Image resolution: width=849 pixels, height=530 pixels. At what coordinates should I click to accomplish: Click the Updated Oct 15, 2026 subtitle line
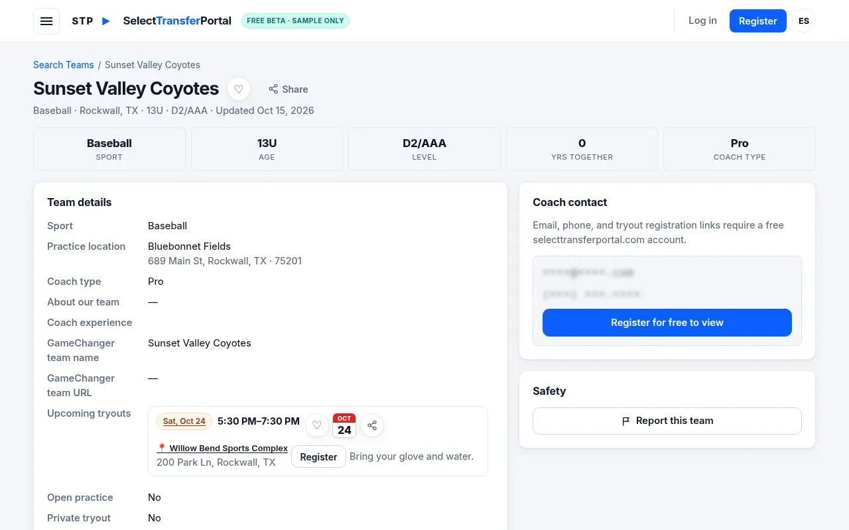tap(174, 111)
